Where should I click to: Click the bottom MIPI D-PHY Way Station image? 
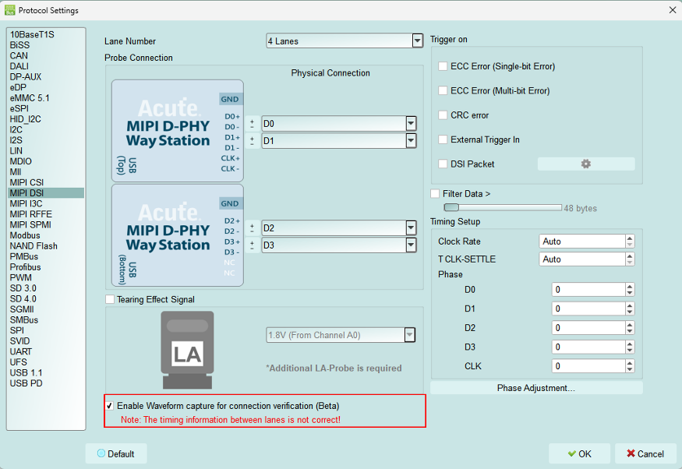(x=178, y=235)
